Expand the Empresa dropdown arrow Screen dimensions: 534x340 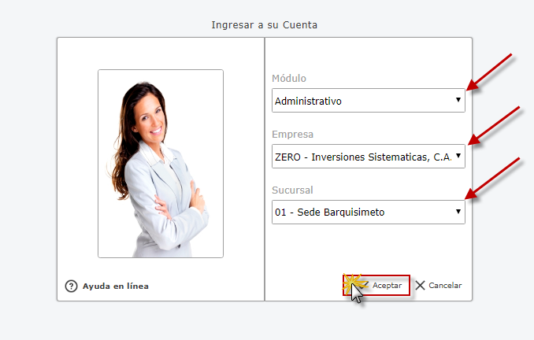(x=458, y=156)
